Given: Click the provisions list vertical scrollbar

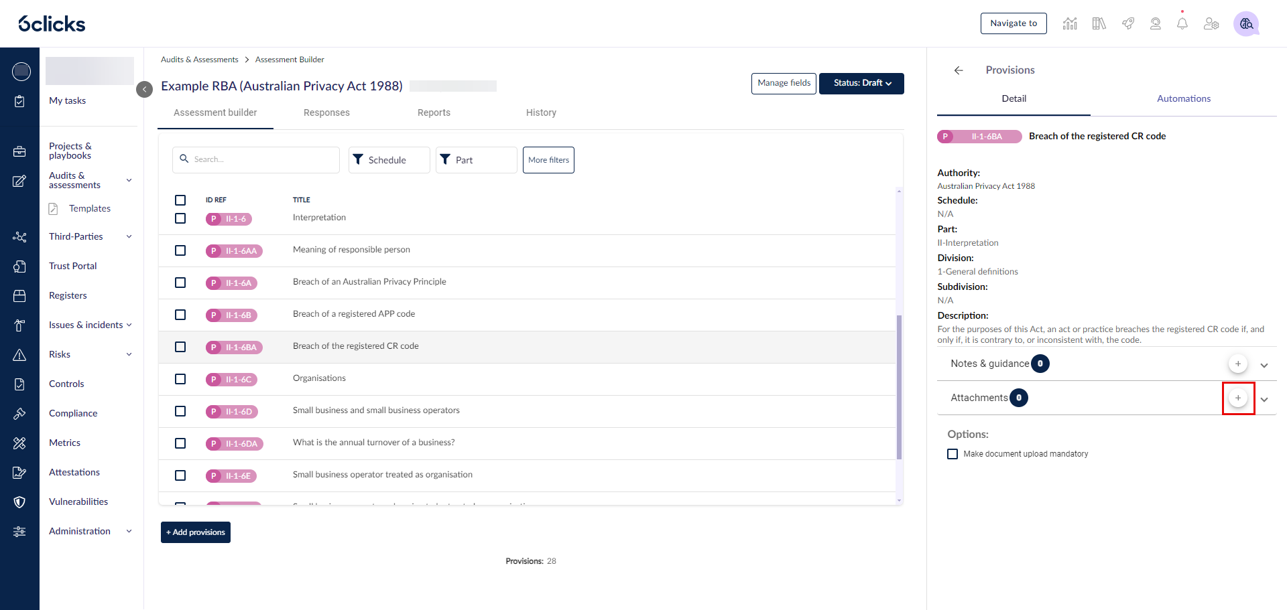Looking at the screenshot, I should pos(899,387).
